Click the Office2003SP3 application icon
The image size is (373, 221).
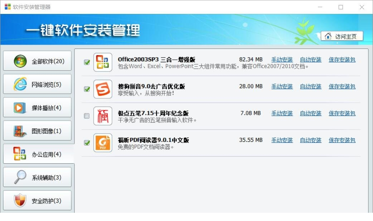(x=103, y=62)
